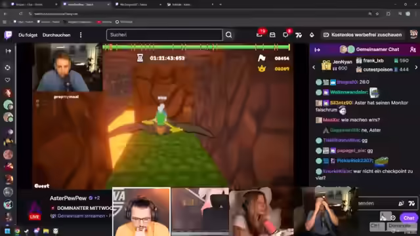This screenshot has width=420, height=236.
Task: Click Kostenlos werbefrei zuschauen button
Action: point(363,35)
